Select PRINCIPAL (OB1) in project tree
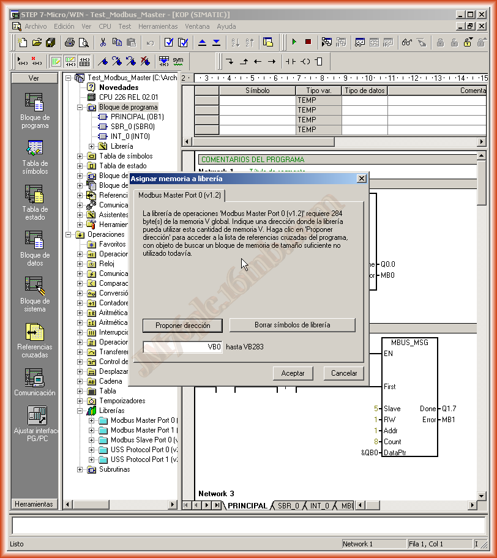Viewport: 497px width, 558px height. [137, 117]
